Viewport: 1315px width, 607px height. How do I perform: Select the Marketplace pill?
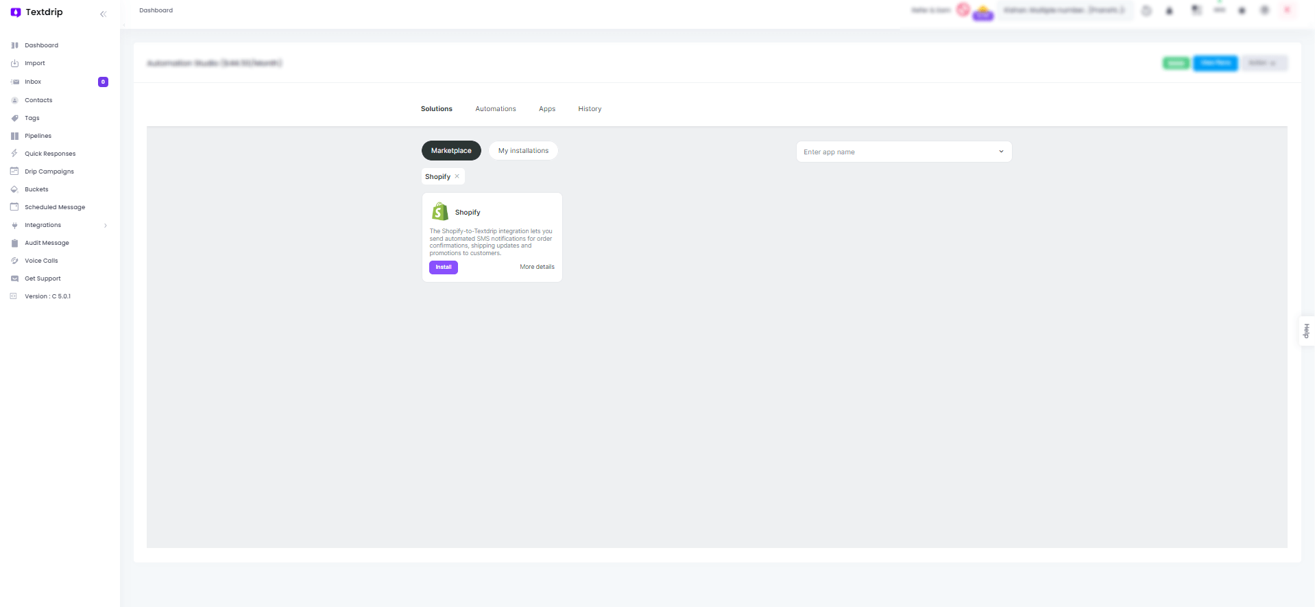tap(451, 151)
